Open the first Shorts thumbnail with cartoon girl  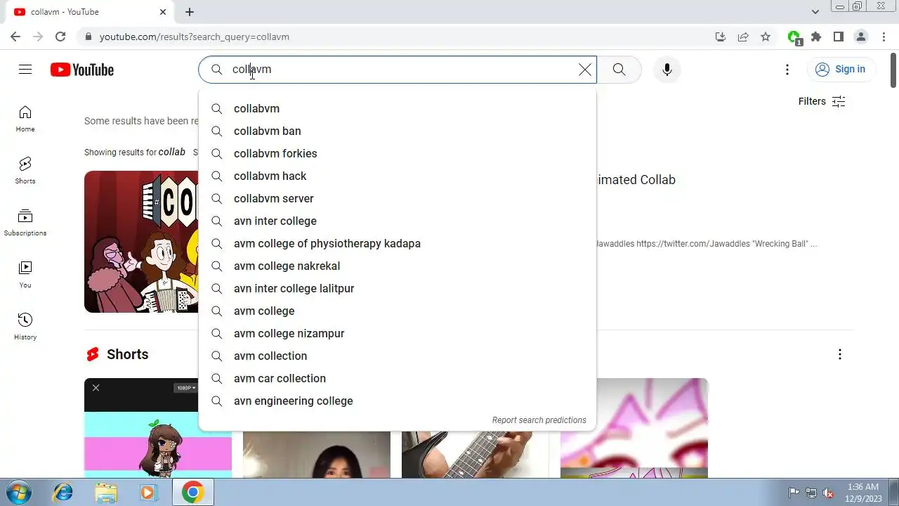[158, 428]
